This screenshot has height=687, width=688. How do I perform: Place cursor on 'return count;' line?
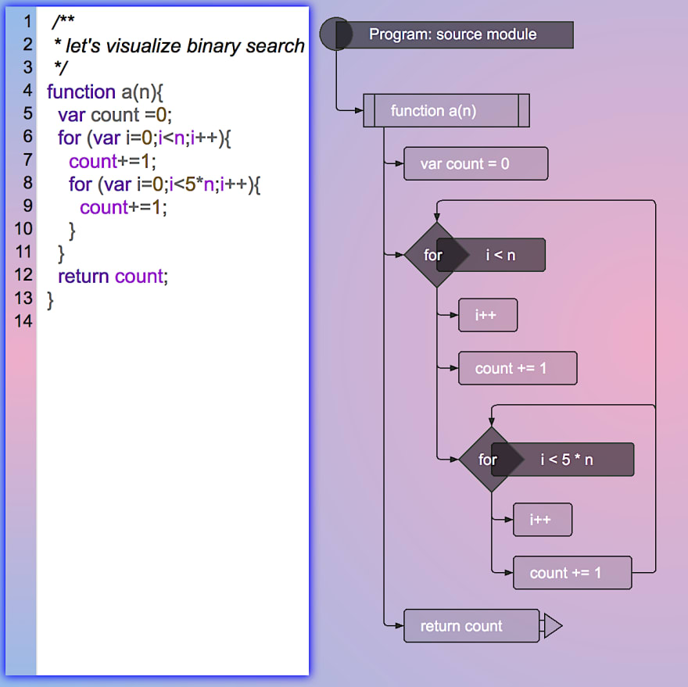113,277
